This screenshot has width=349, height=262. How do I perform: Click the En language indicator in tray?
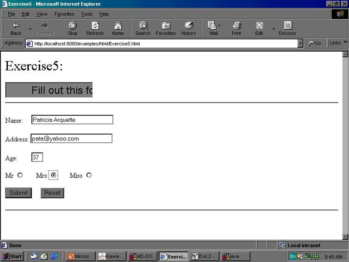pos(293,257)
